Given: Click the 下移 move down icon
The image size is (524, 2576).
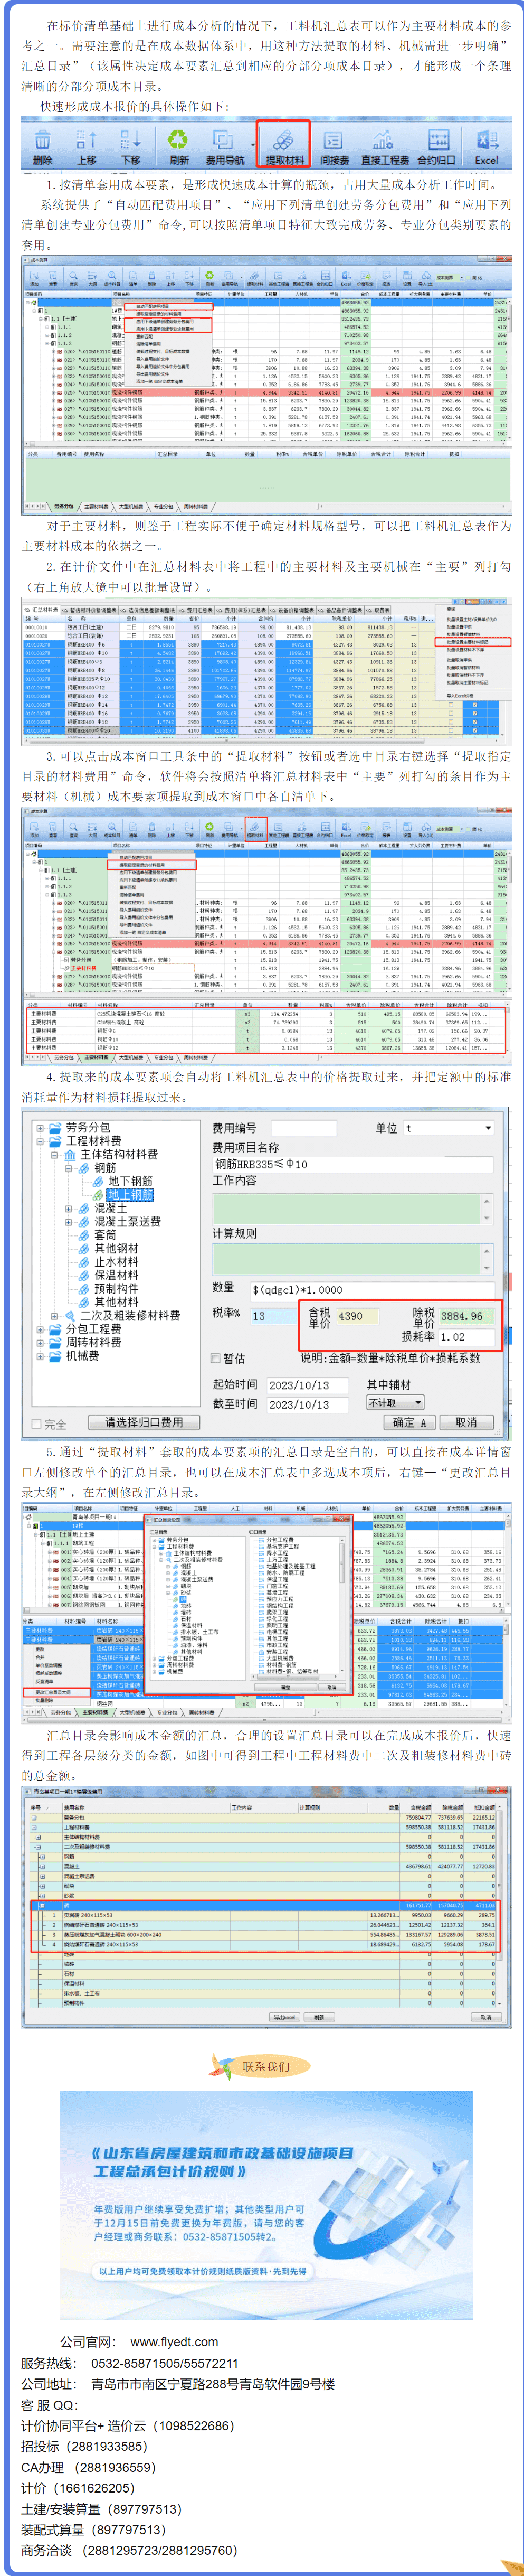Looking at the screenshot, I should click(x=130, y=140).
